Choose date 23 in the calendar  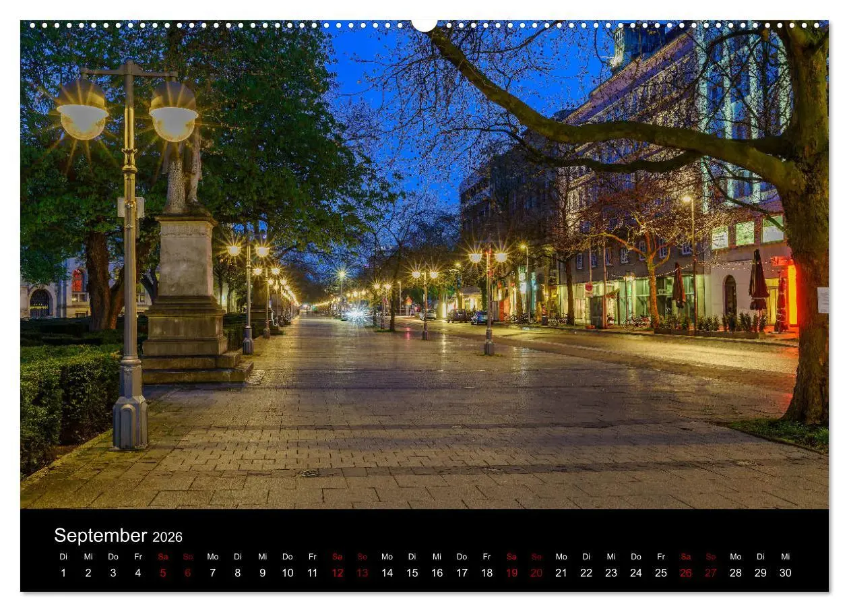tap(611, 573)
